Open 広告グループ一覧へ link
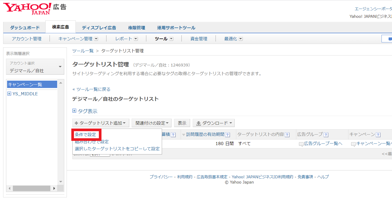This screenshot has width=392, height=216. (x=323, y=143)
